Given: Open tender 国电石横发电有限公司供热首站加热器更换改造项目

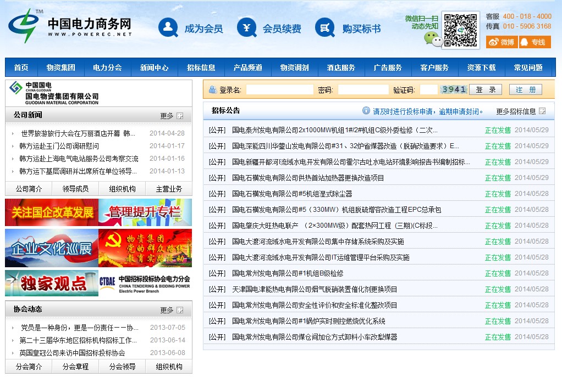Looking at the screenshot, I should (308, 178).
